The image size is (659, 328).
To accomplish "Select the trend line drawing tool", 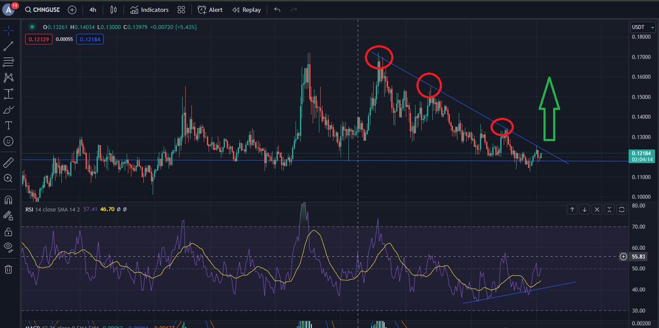I will (8, 47).
